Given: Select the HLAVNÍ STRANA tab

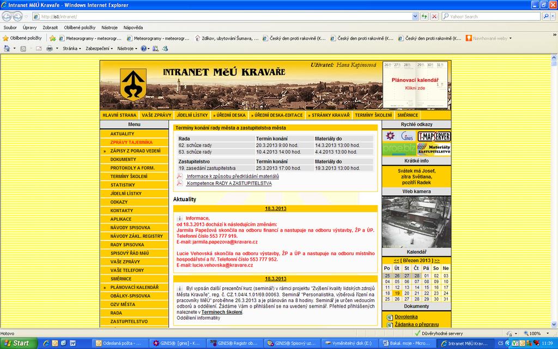Looking at the screenshot, I should pyautogui.click(x=119, y=115).
